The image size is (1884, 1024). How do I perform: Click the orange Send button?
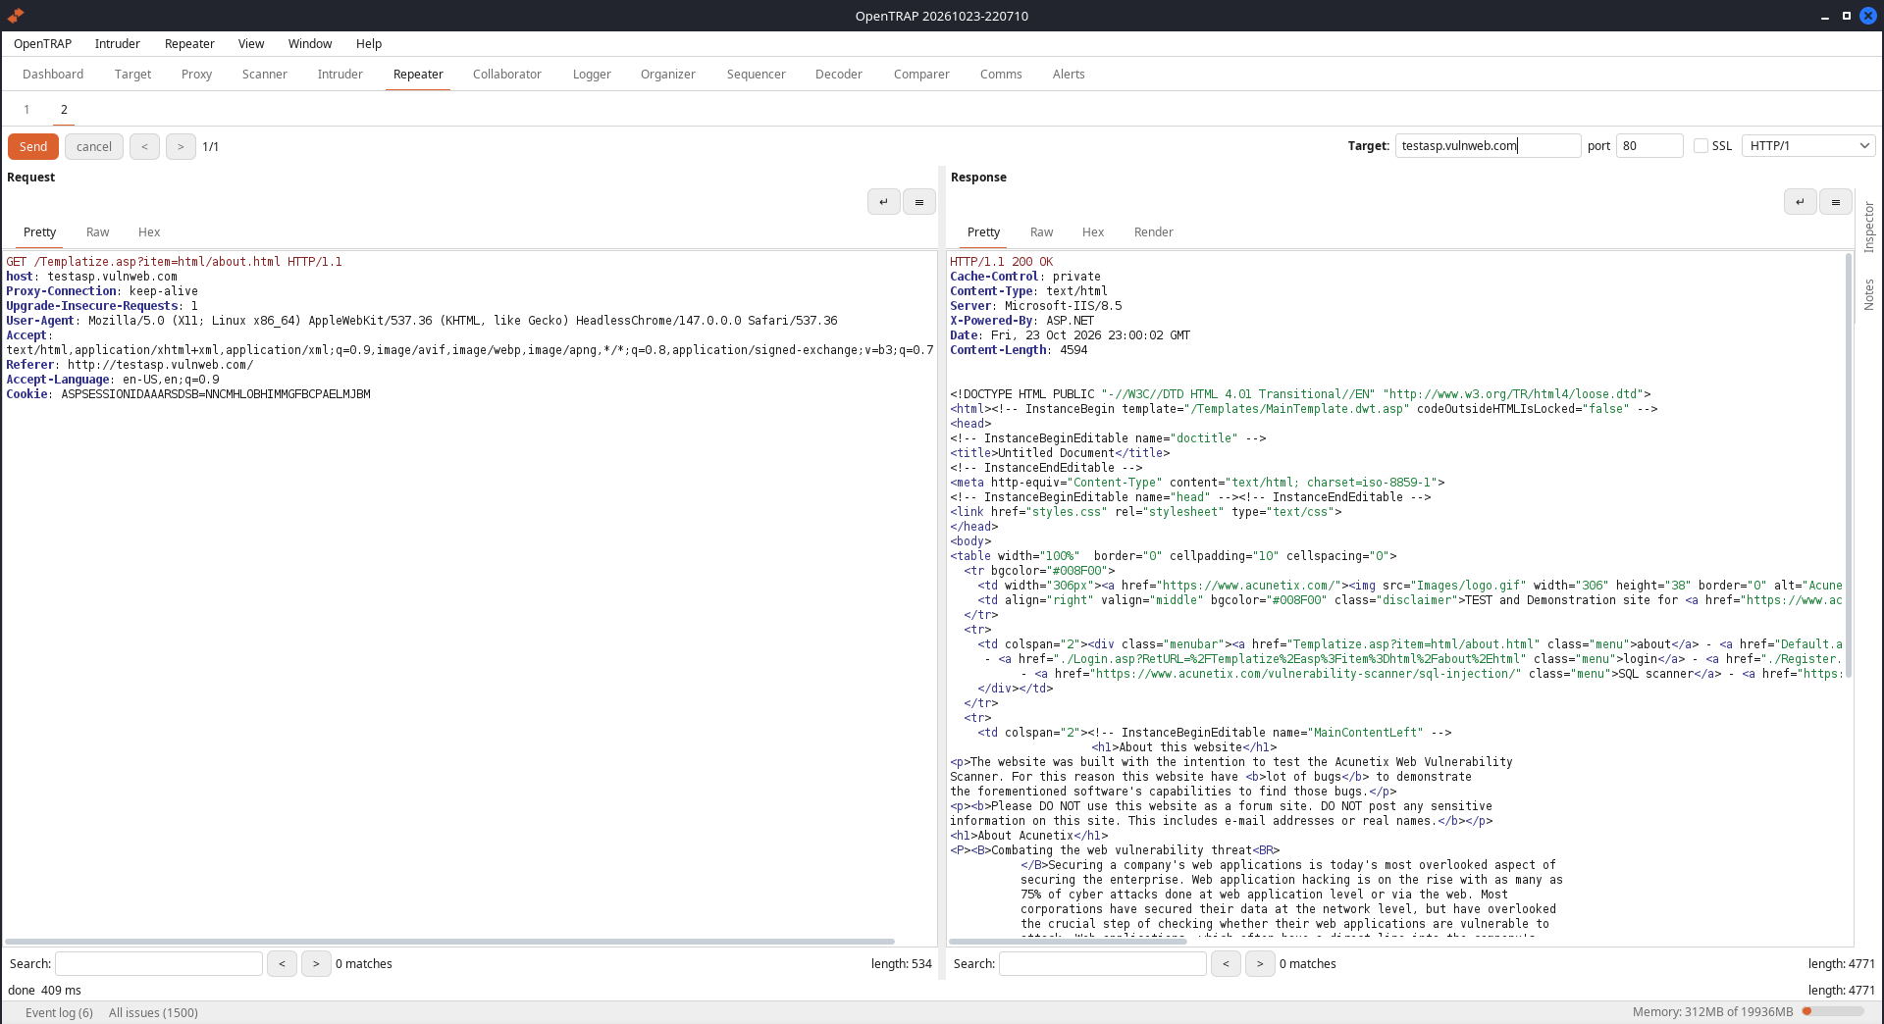33,147
